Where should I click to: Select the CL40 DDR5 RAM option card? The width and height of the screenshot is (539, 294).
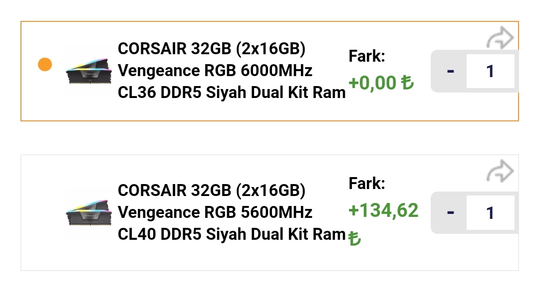coord(269,259)
